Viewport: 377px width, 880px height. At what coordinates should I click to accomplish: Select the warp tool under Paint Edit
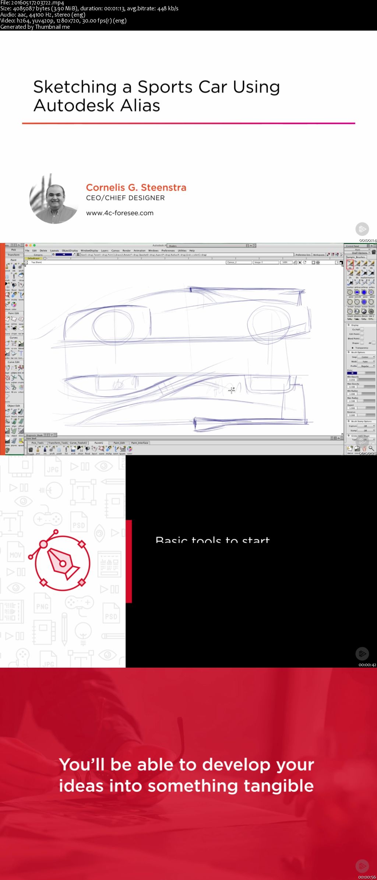(21, 320)
